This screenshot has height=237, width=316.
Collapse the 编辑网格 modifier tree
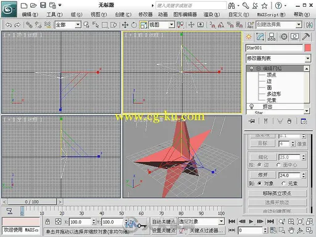point(259,69)
